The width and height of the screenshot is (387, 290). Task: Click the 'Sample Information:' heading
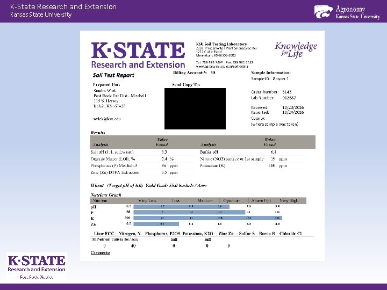[271, 73]
